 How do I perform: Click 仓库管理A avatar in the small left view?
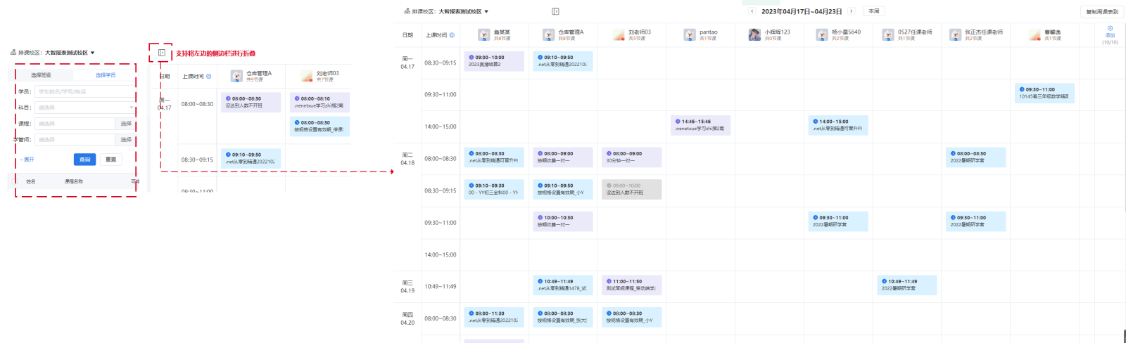(x=236, y=76)
